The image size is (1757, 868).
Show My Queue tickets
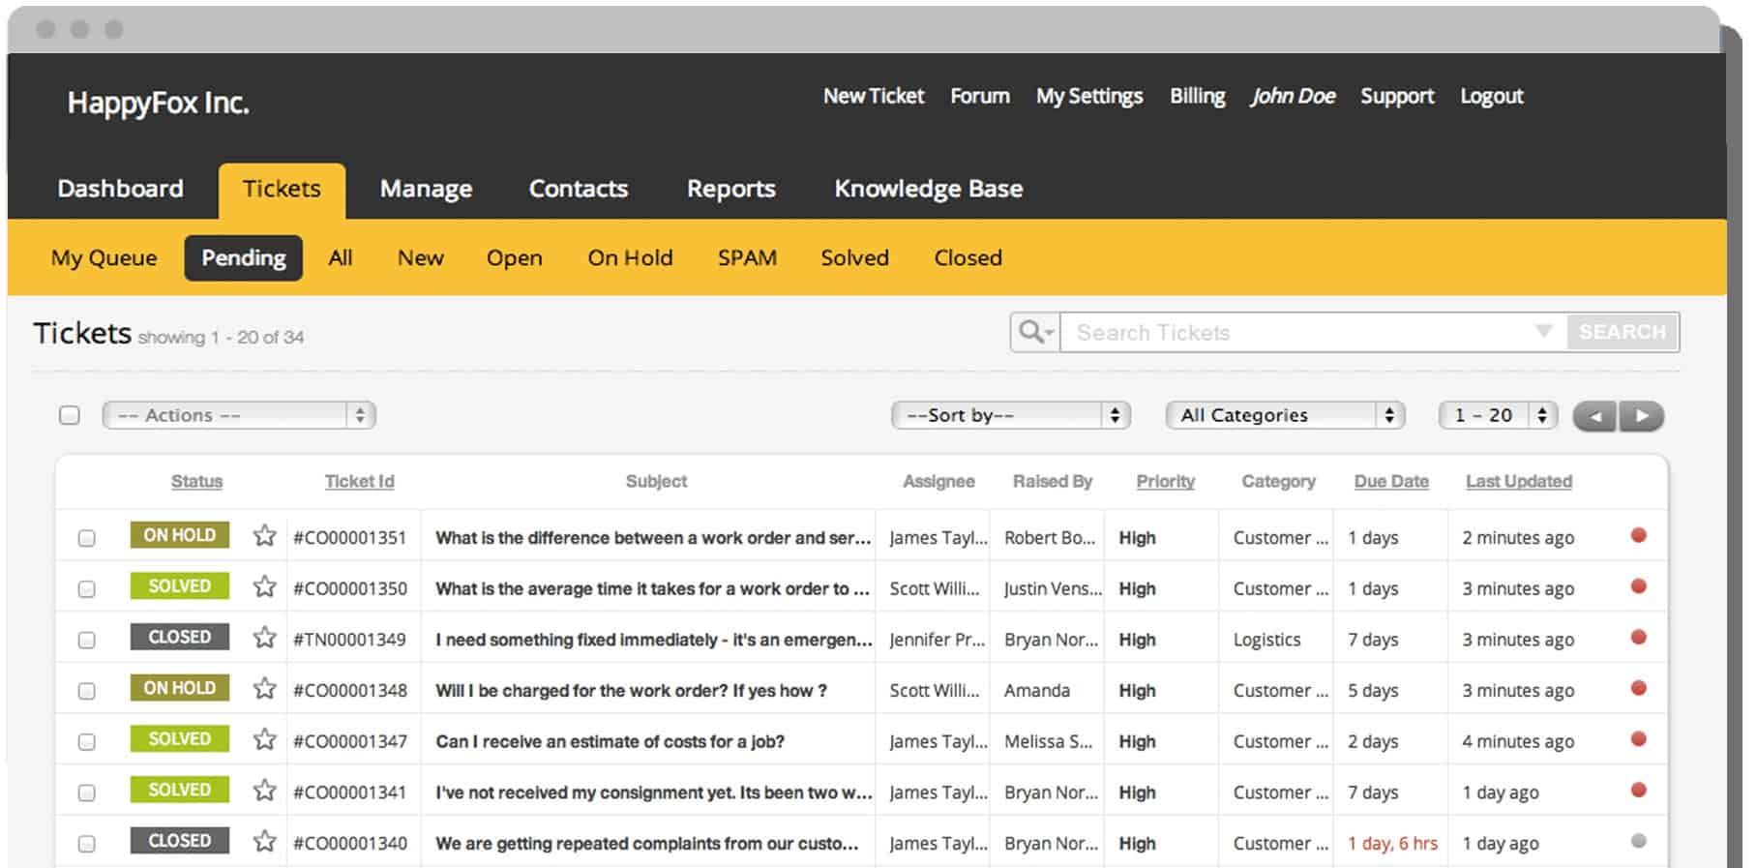pos(104,258)
